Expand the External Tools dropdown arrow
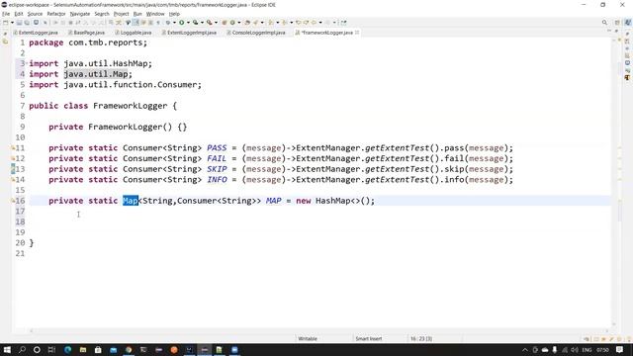This screenshot has width=633, height=356. pos(216,23)
